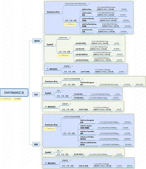Select the TYO.EB.Ginza node
Viewport: 146px width, 169px height.
click(x=79, y=98)
